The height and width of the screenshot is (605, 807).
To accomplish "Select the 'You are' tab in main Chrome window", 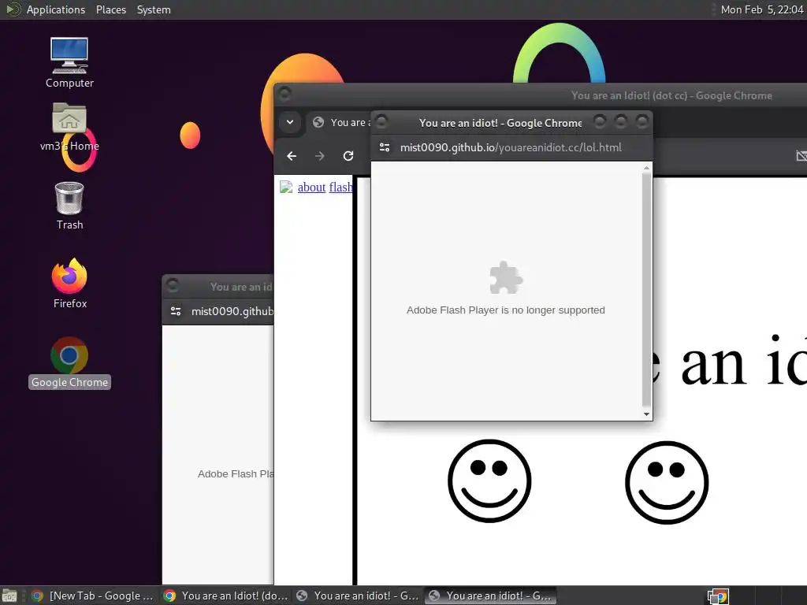I will click(x=340, y=122).
